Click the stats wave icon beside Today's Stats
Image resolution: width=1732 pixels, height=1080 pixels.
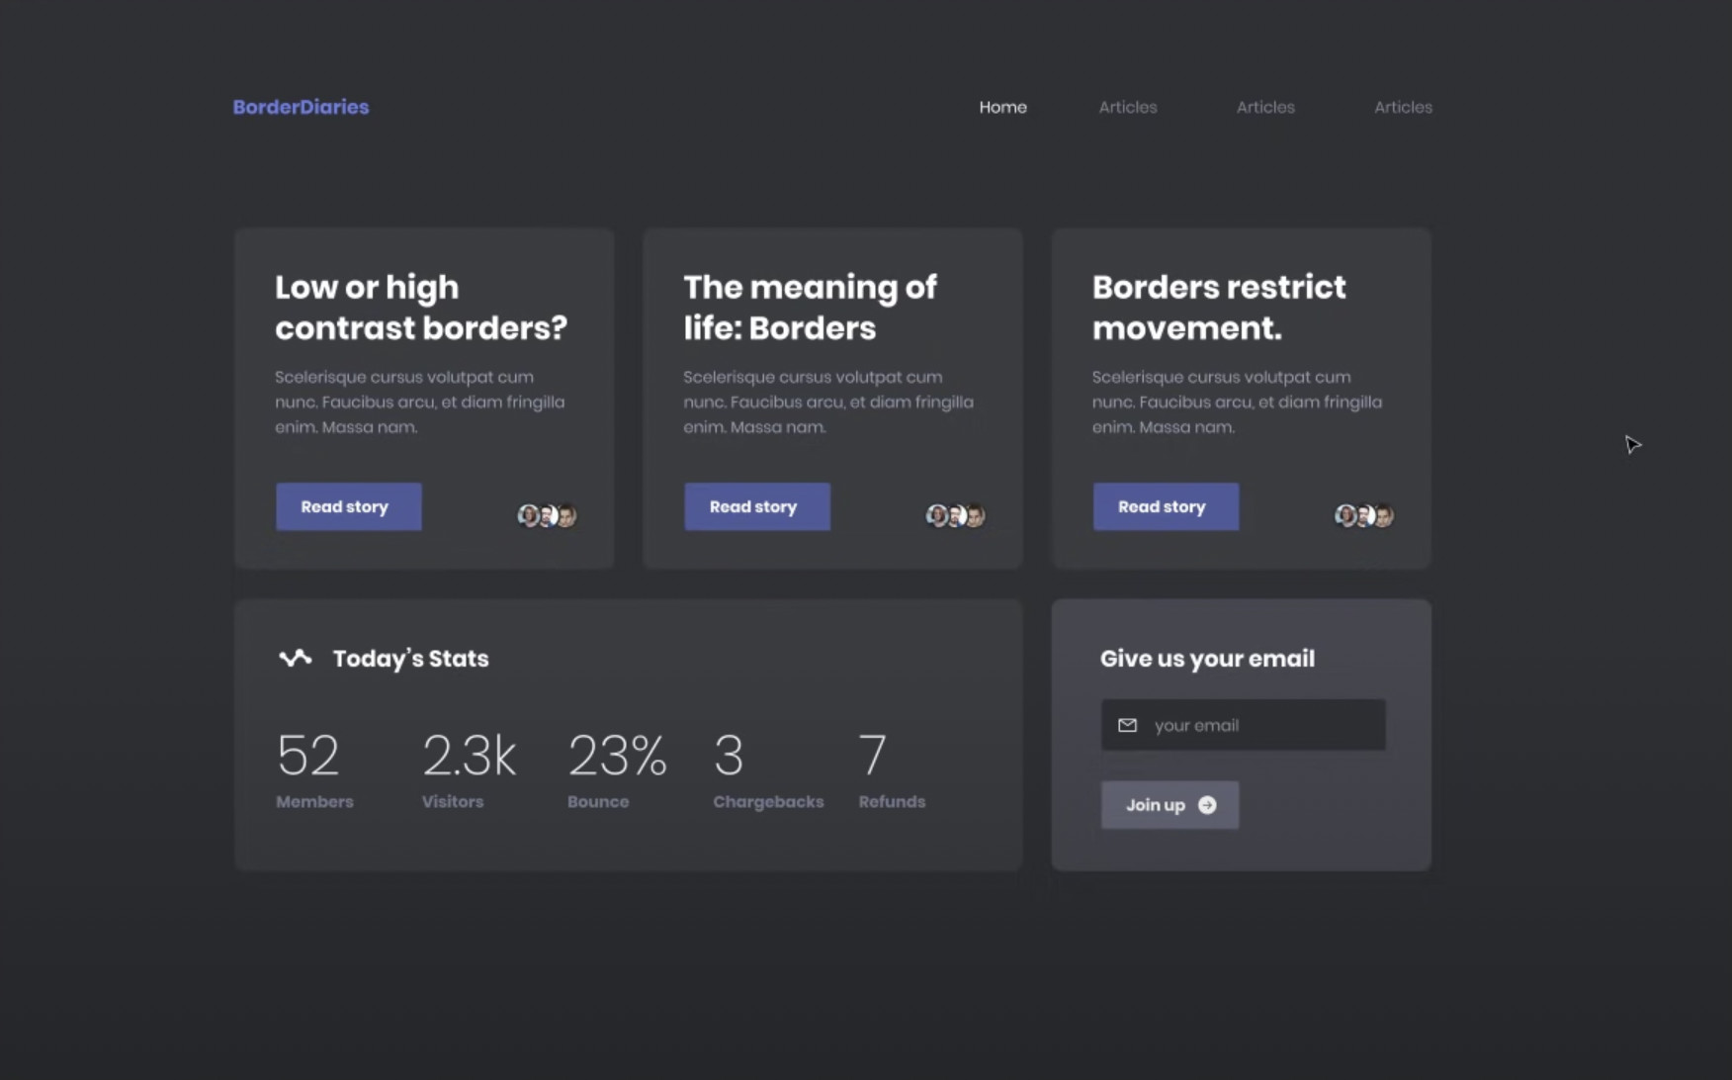click(295, 658)
